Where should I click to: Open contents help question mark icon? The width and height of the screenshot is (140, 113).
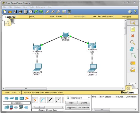click(135, 12)
